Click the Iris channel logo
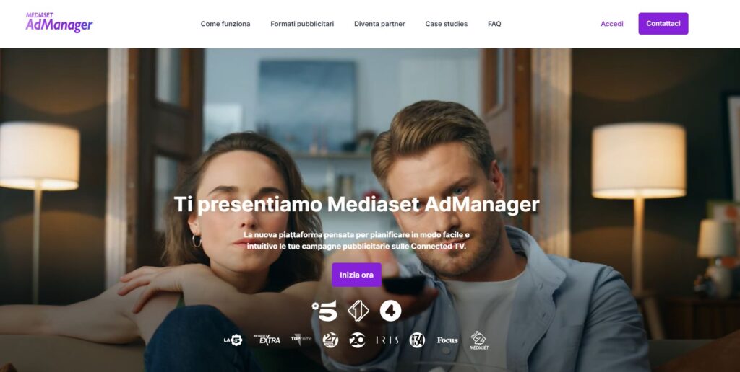Image resolution: width=740 pixels, height=372 pixels. pos(387,340)
